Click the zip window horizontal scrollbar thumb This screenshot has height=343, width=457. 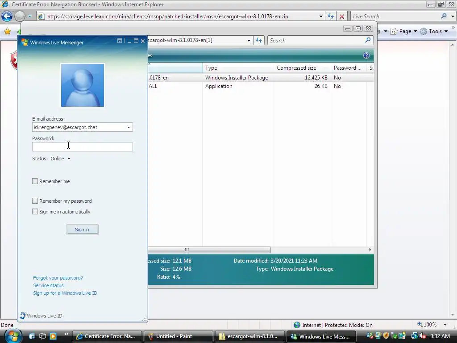coord(209,250)
